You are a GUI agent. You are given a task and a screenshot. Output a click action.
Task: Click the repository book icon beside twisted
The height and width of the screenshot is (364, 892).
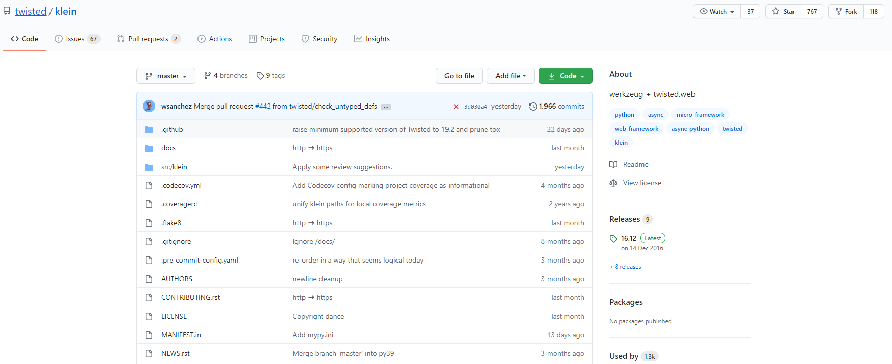[x=7, y=11]
